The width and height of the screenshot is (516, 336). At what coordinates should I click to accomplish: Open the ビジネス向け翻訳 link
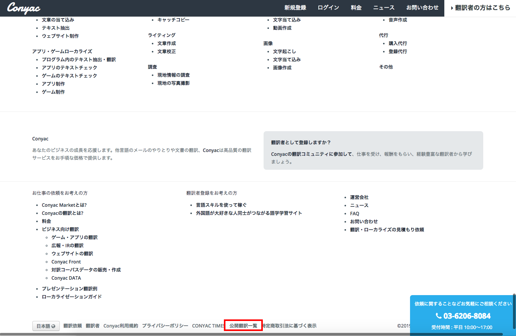pos(61,230)
